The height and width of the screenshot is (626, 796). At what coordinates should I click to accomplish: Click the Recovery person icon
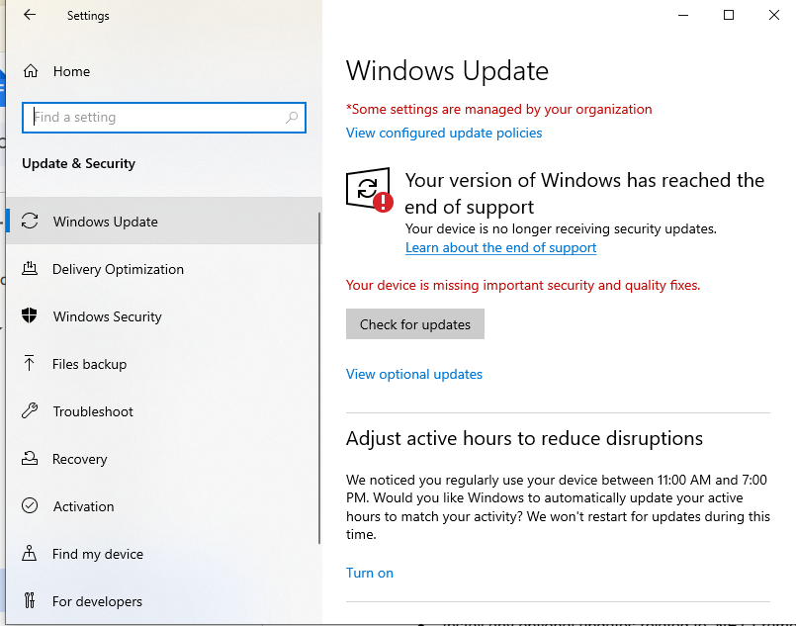pyautogui.click(x=31, y=459)
